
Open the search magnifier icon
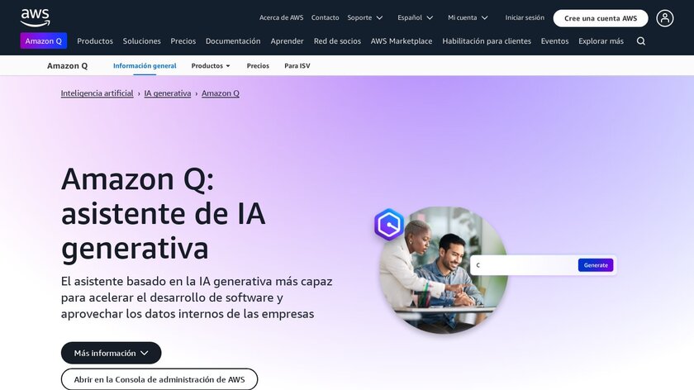(x=640, y=41)
